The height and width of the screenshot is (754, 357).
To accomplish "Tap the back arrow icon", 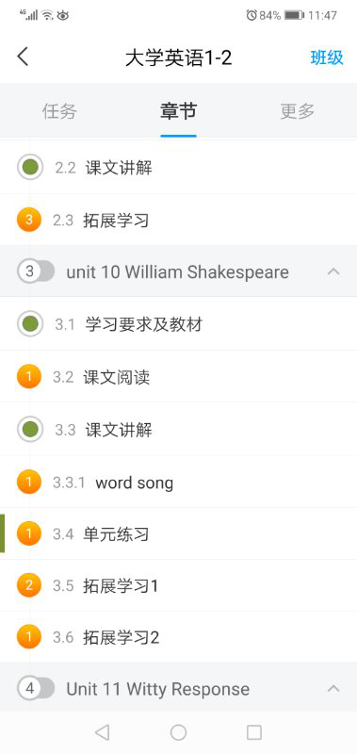I will click(23, 57).
